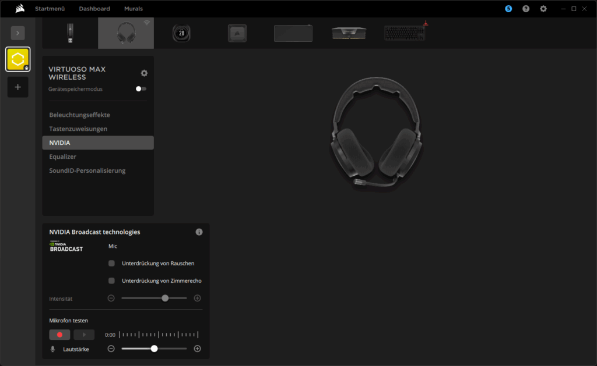
Task: Open Virtuoso Max Wireless device settings gear
Action: [x=144, y=73]
